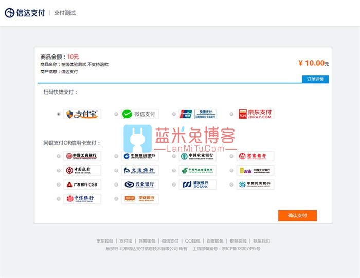Choose the 中国邮政储蓄银行 logo
The height and width of the screenshot is (278, 360).
[x=197, y=171]
